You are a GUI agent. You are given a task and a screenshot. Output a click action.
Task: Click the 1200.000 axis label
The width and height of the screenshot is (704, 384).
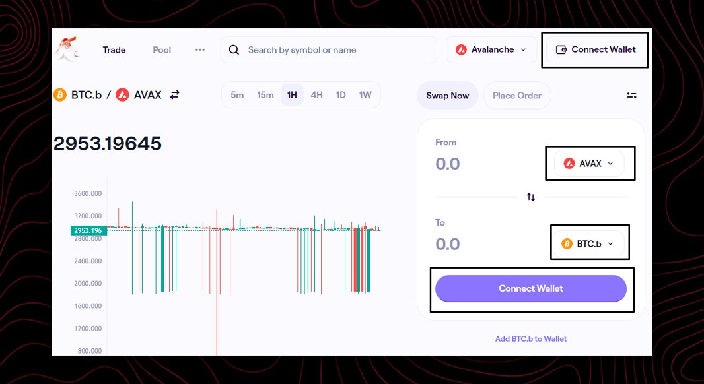[x=88, y=329]
